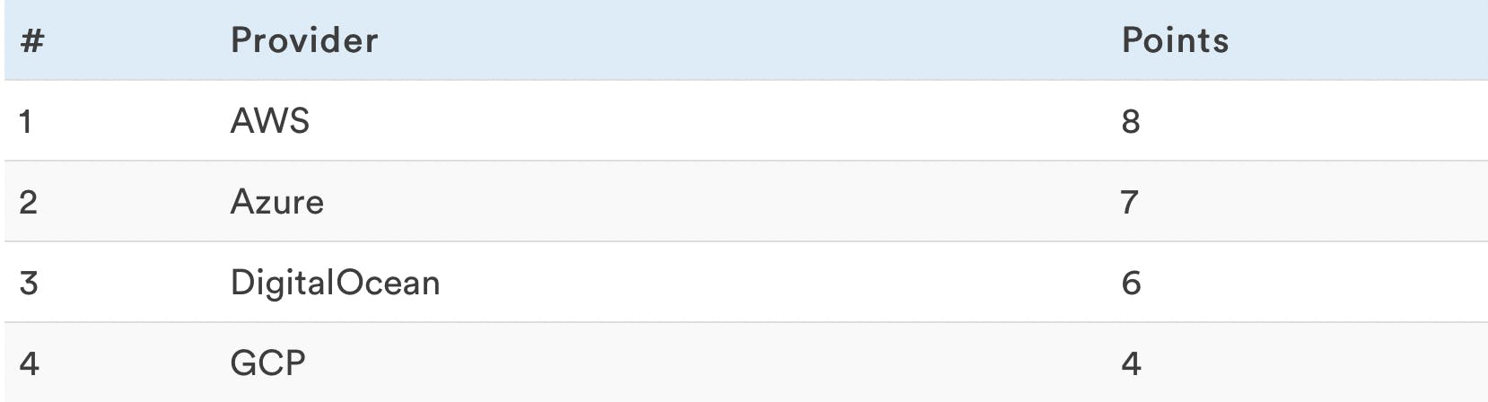
Task: Select GCP's rank number in the # column
Action: click(29, 363)
